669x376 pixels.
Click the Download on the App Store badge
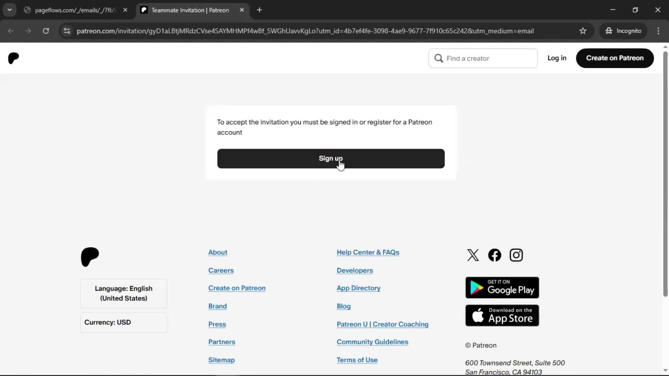pyautogui.click(x=502, y=315)
